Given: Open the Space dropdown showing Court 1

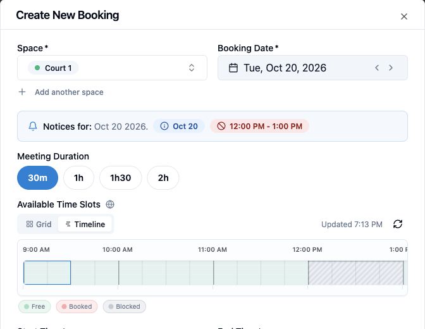Looking at the screenshot, I should (112, 68).
